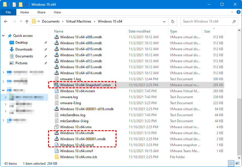242x167 pixels.
Task: Select Windows 10 x64-000001.vmdk file
Action: tap(83, 139)
